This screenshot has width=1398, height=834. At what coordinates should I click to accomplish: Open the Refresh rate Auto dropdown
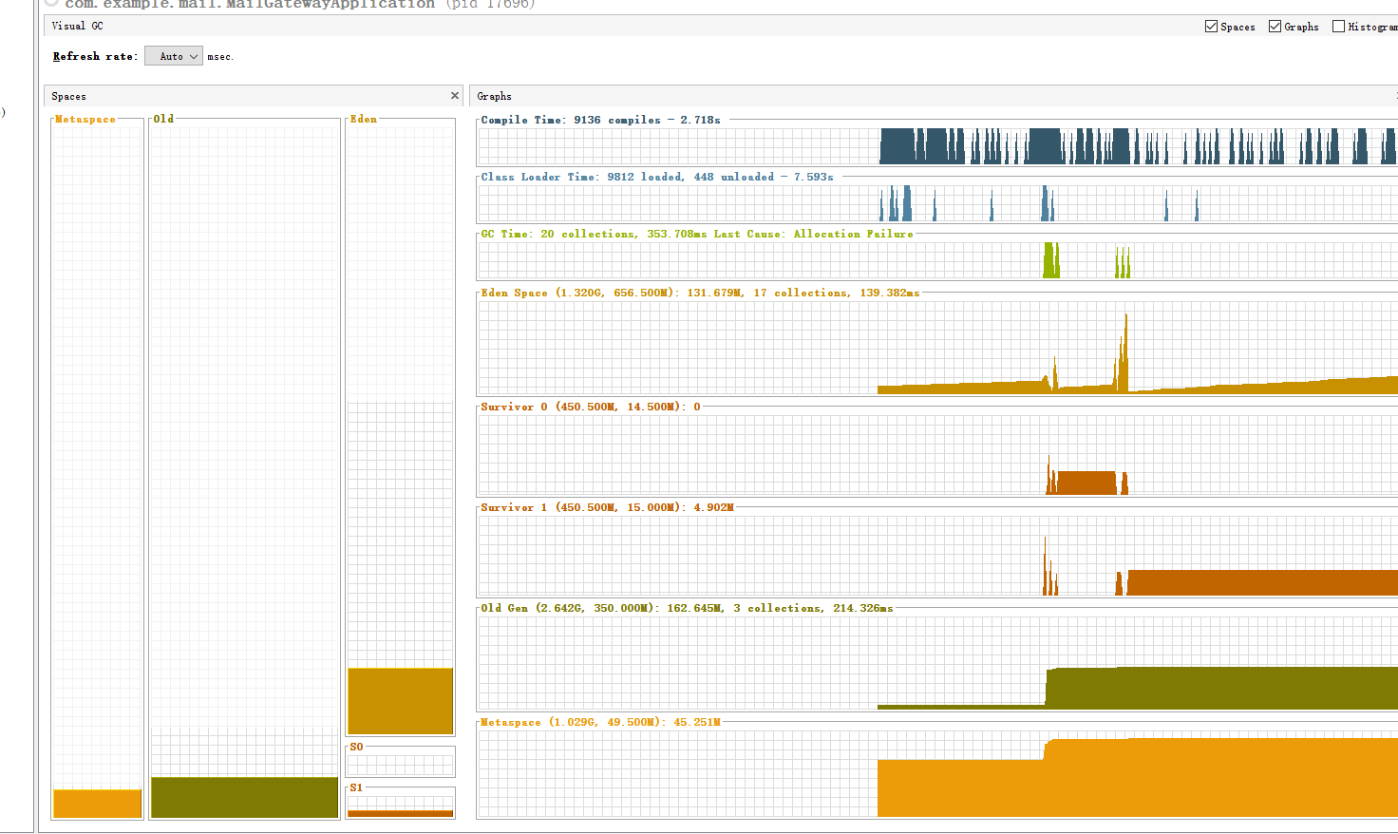174,56
